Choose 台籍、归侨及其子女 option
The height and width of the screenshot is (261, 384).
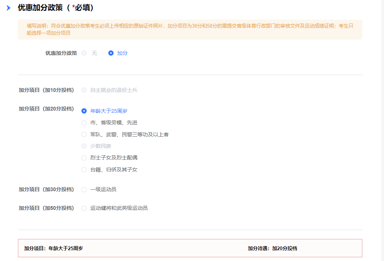84,170
